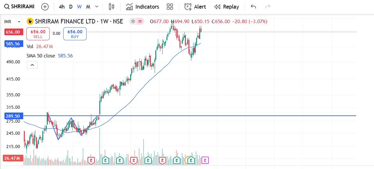Select the W weekly timeframe

point(80,7)
